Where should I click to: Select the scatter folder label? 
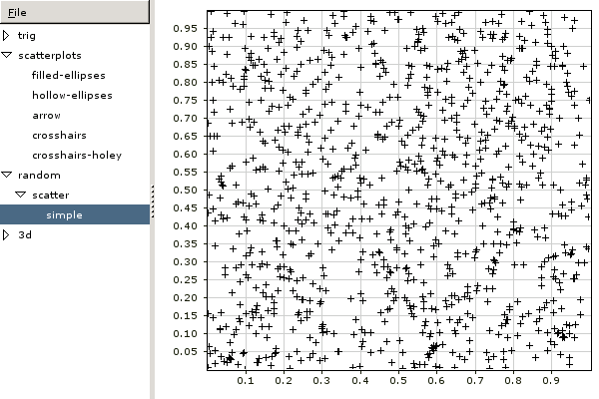[50, 196]
